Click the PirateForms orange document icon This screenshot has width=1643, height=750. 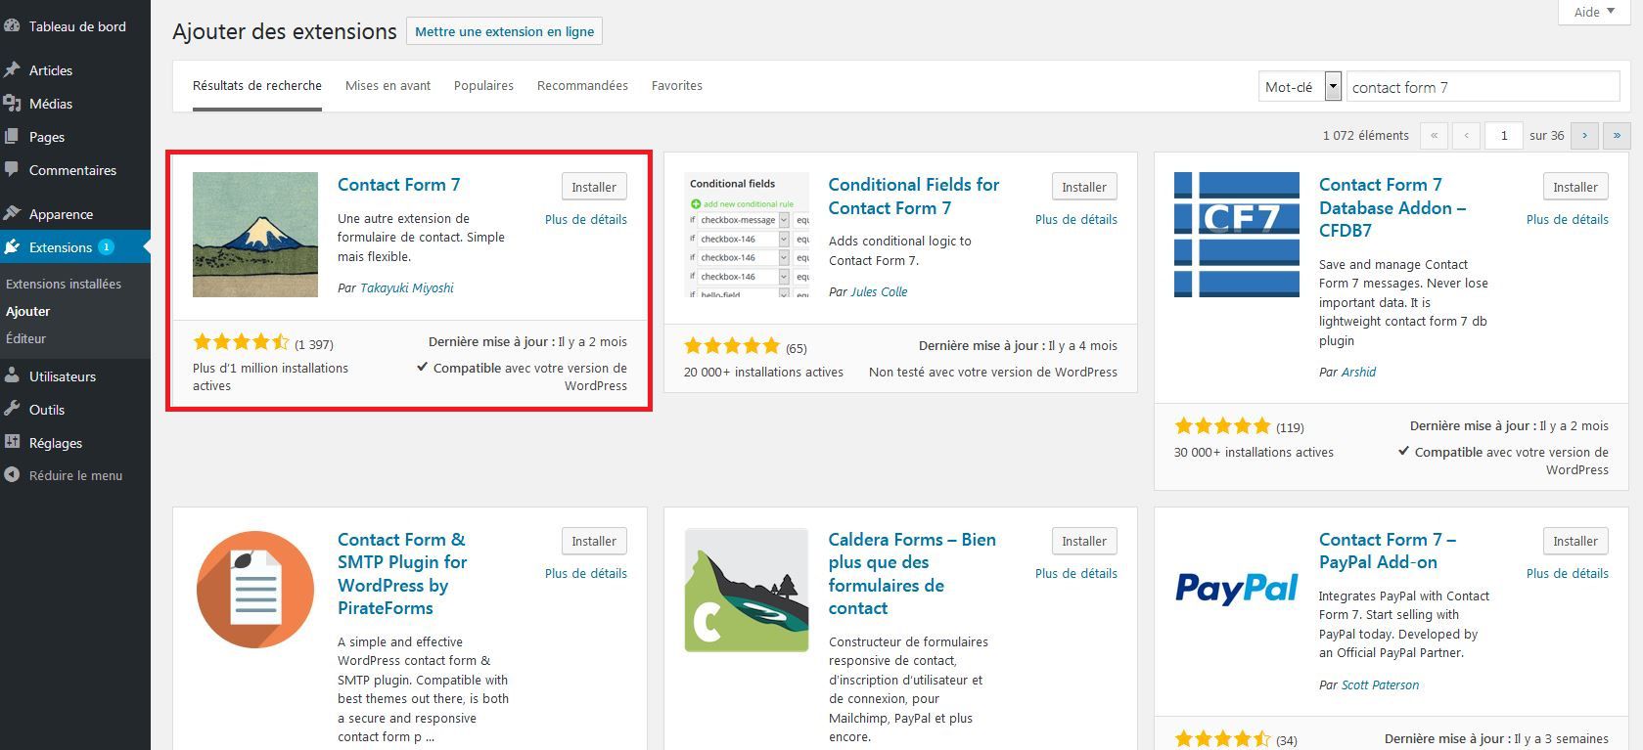[255, 590]
